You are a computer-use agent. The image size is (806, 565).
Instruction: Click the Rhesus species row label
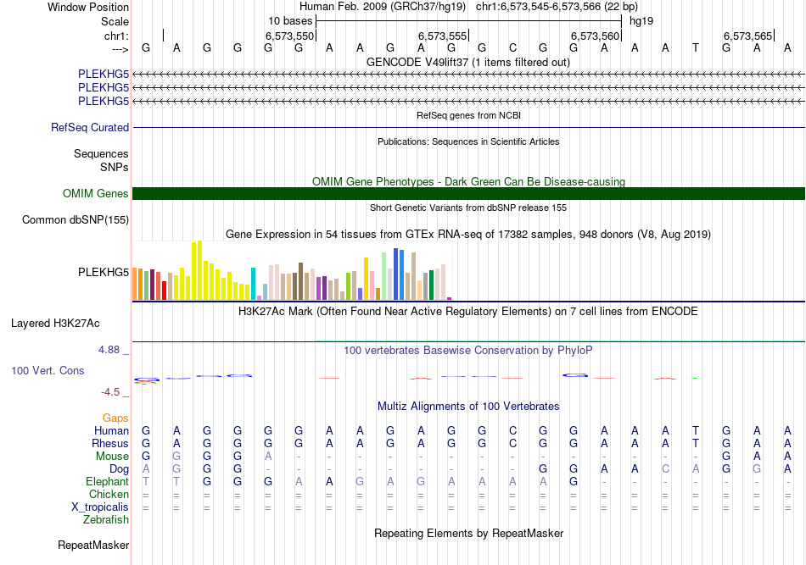[x=110, y=443]
